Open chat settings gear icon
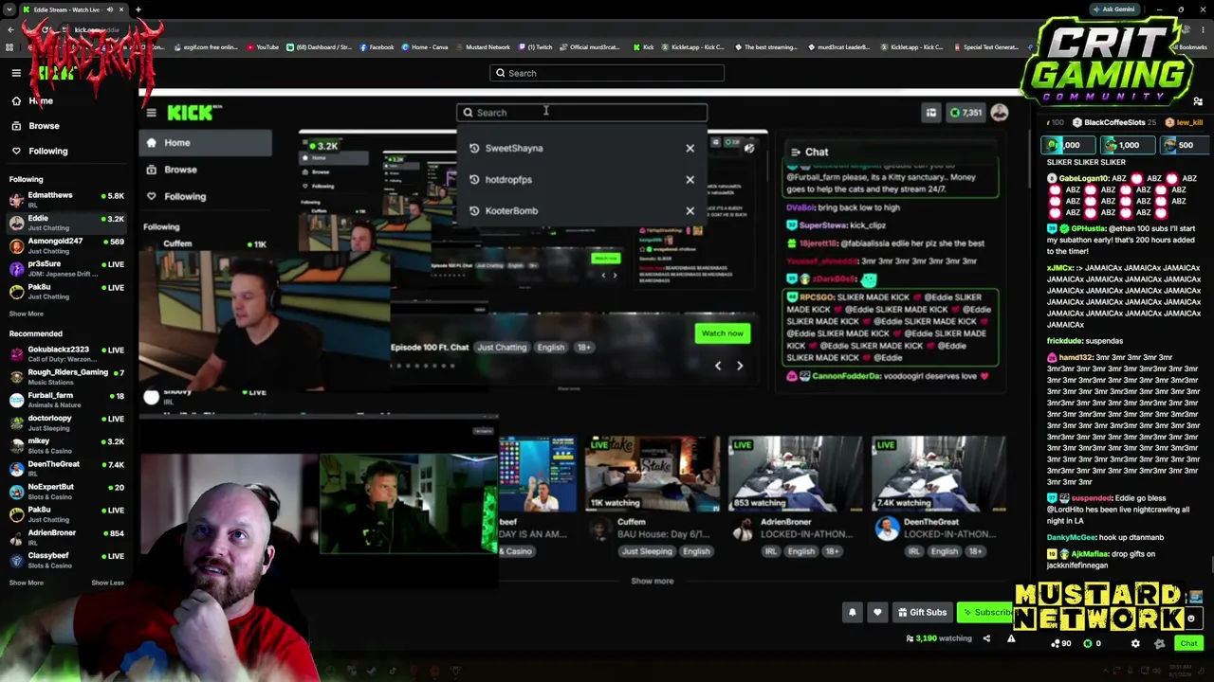Screen dimensions: 1214x682 tap(1135, 644)
